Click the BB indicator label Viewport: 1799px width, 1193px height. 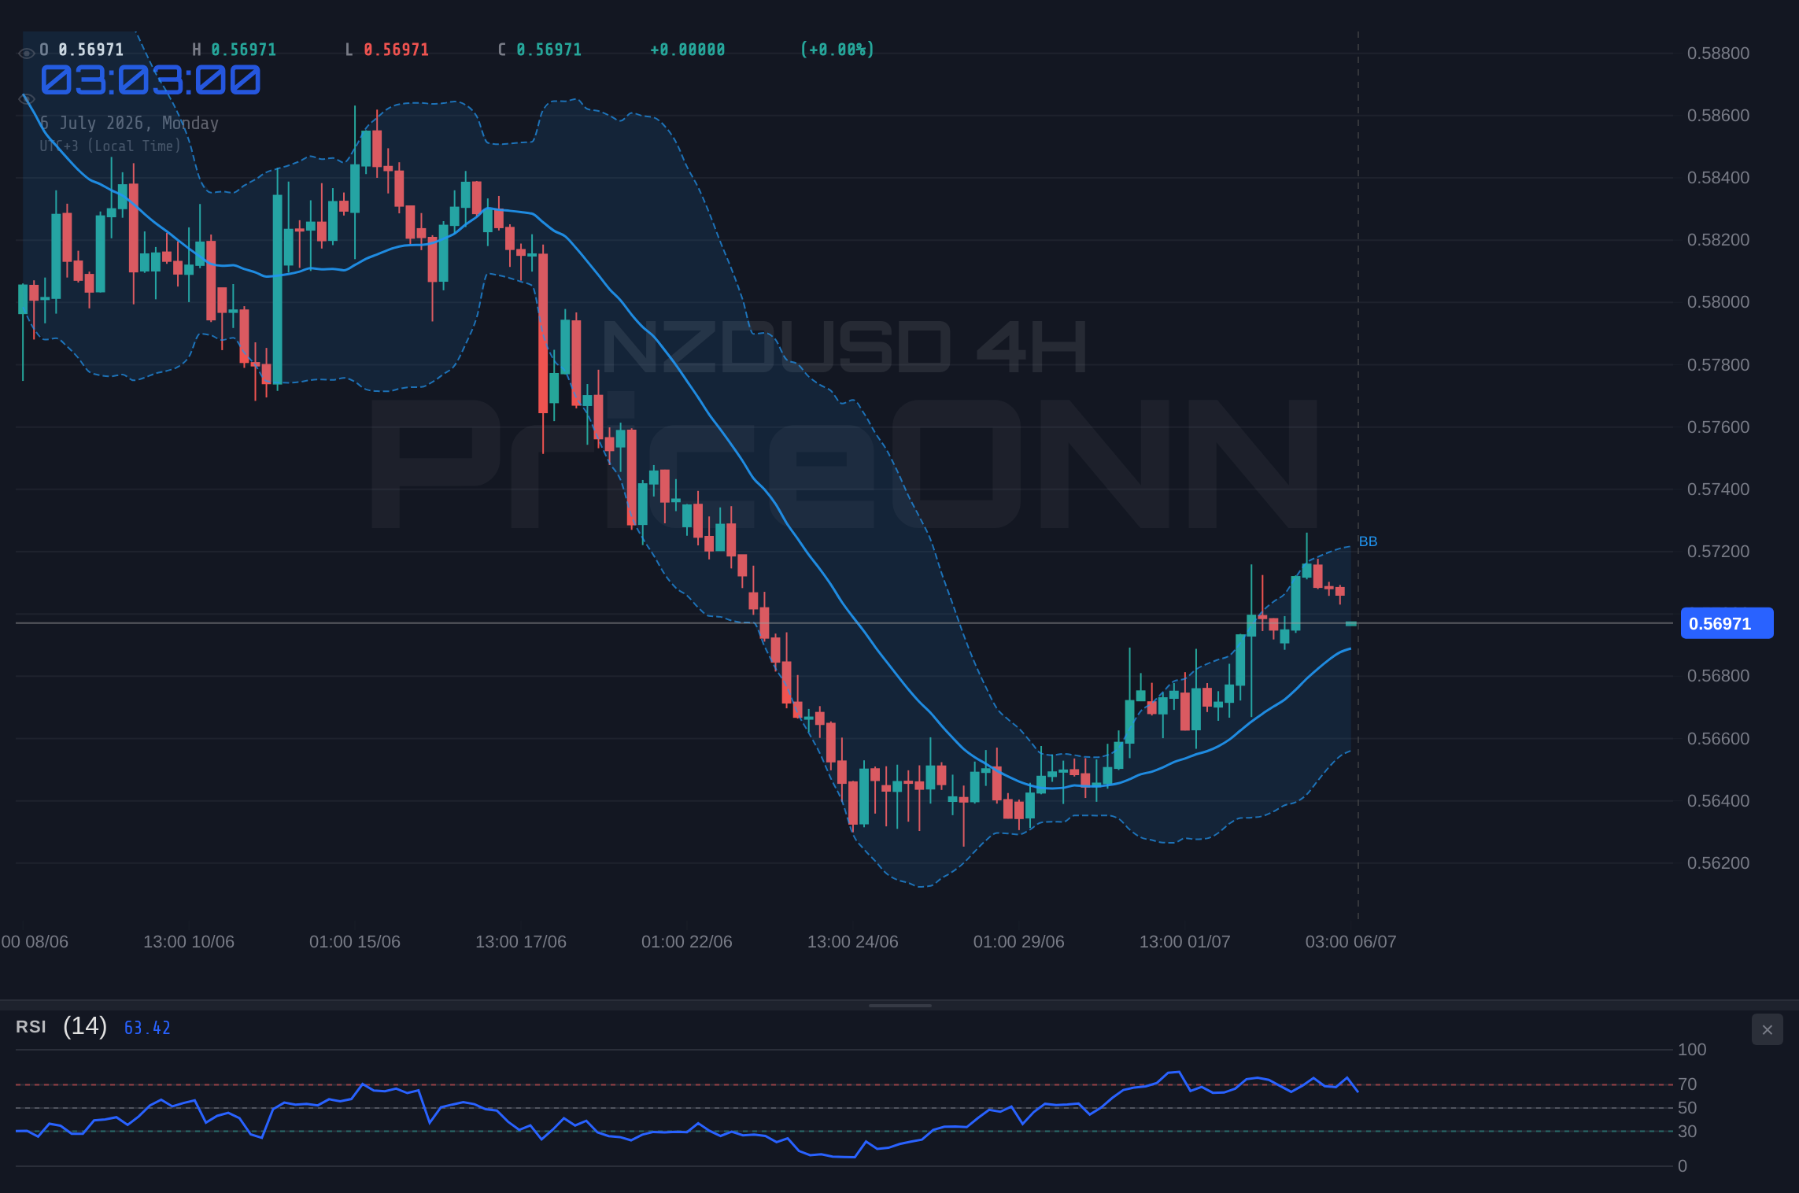1368,541
